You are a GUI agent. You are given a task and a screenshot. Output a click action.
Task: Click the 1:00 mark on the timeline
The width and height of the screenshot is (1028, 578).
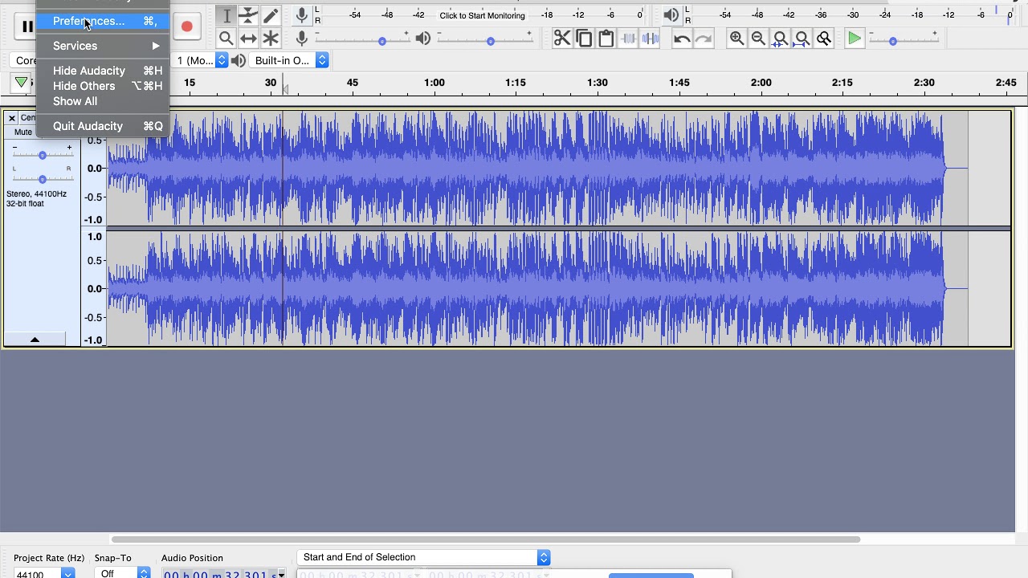[x=434, y=83]
